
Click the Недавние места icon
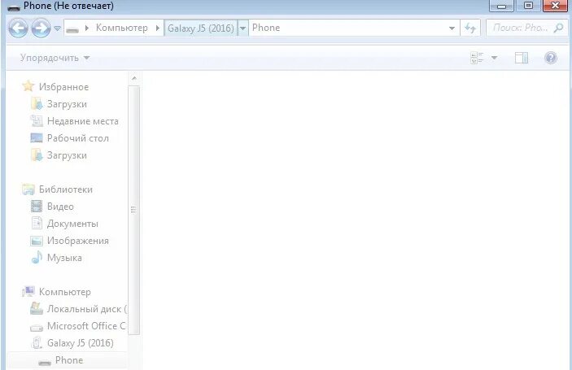coord(37,120)
